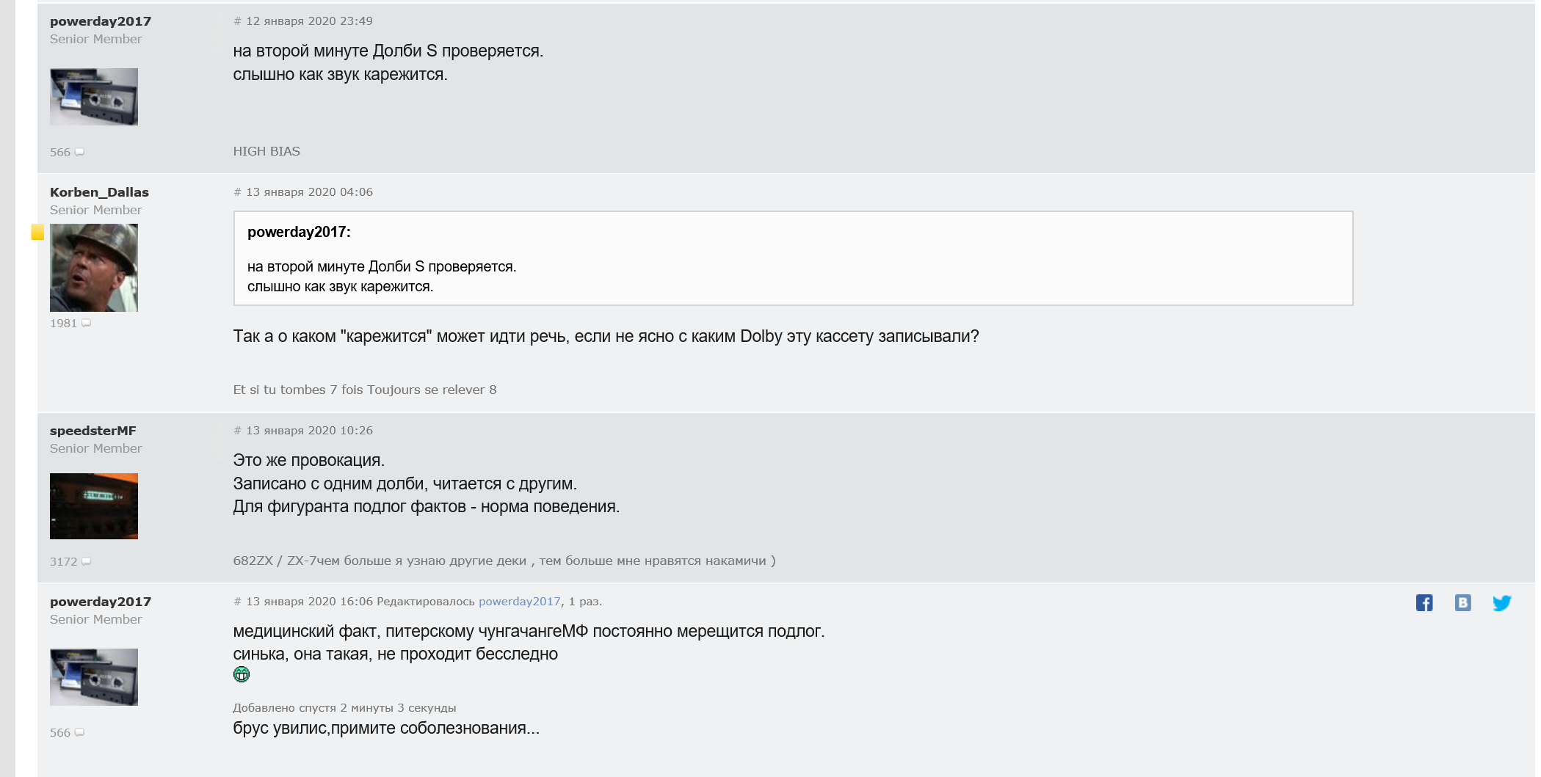Click the yellow marker beside Korben_Dallas's avatar

[x=37, y=233]
